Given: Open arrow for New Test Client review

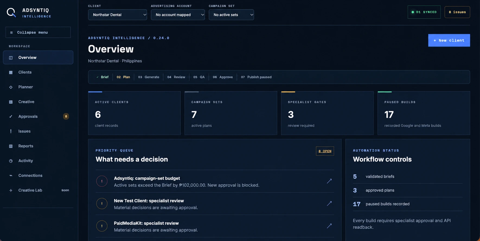Looking at the screenshot, I should coord(329,204).
